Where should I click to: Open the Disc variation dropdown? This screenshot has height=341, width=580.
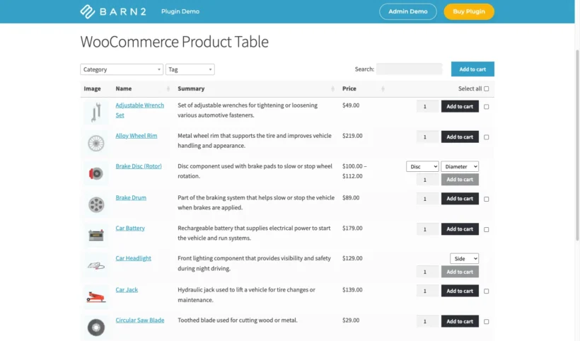point(422,166)
